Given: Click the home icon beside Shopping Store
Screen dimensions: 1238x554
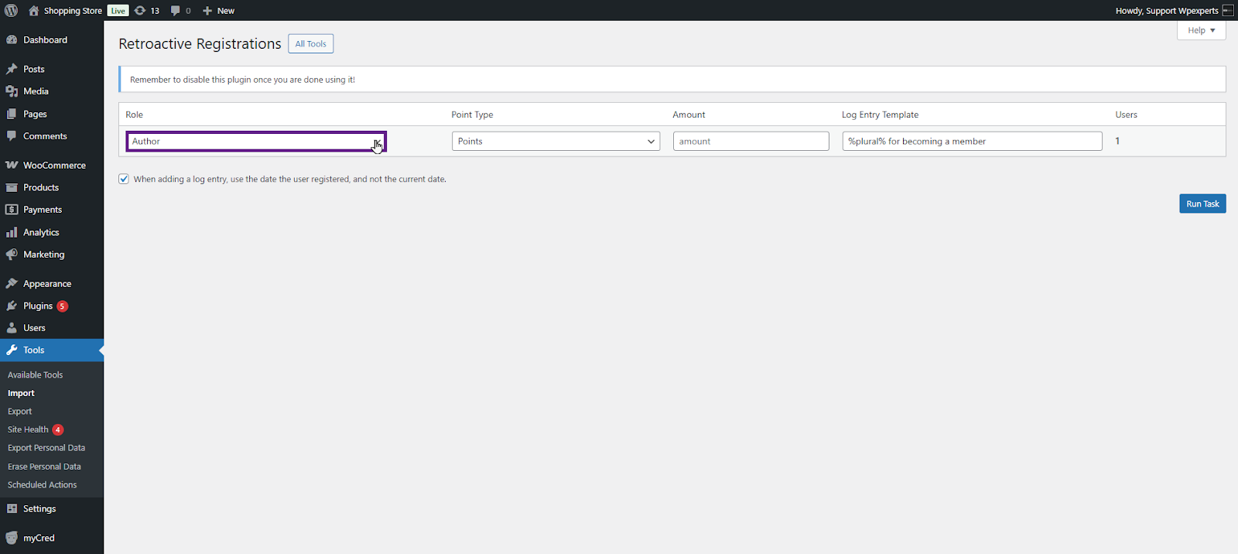Looking at the screenshot, I should (x=33, y=11).
